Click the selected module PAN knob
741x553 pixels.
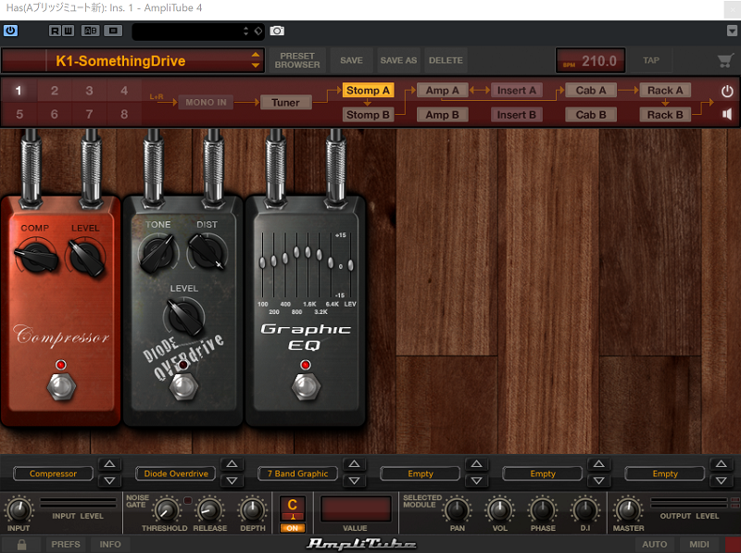point(457,509)
